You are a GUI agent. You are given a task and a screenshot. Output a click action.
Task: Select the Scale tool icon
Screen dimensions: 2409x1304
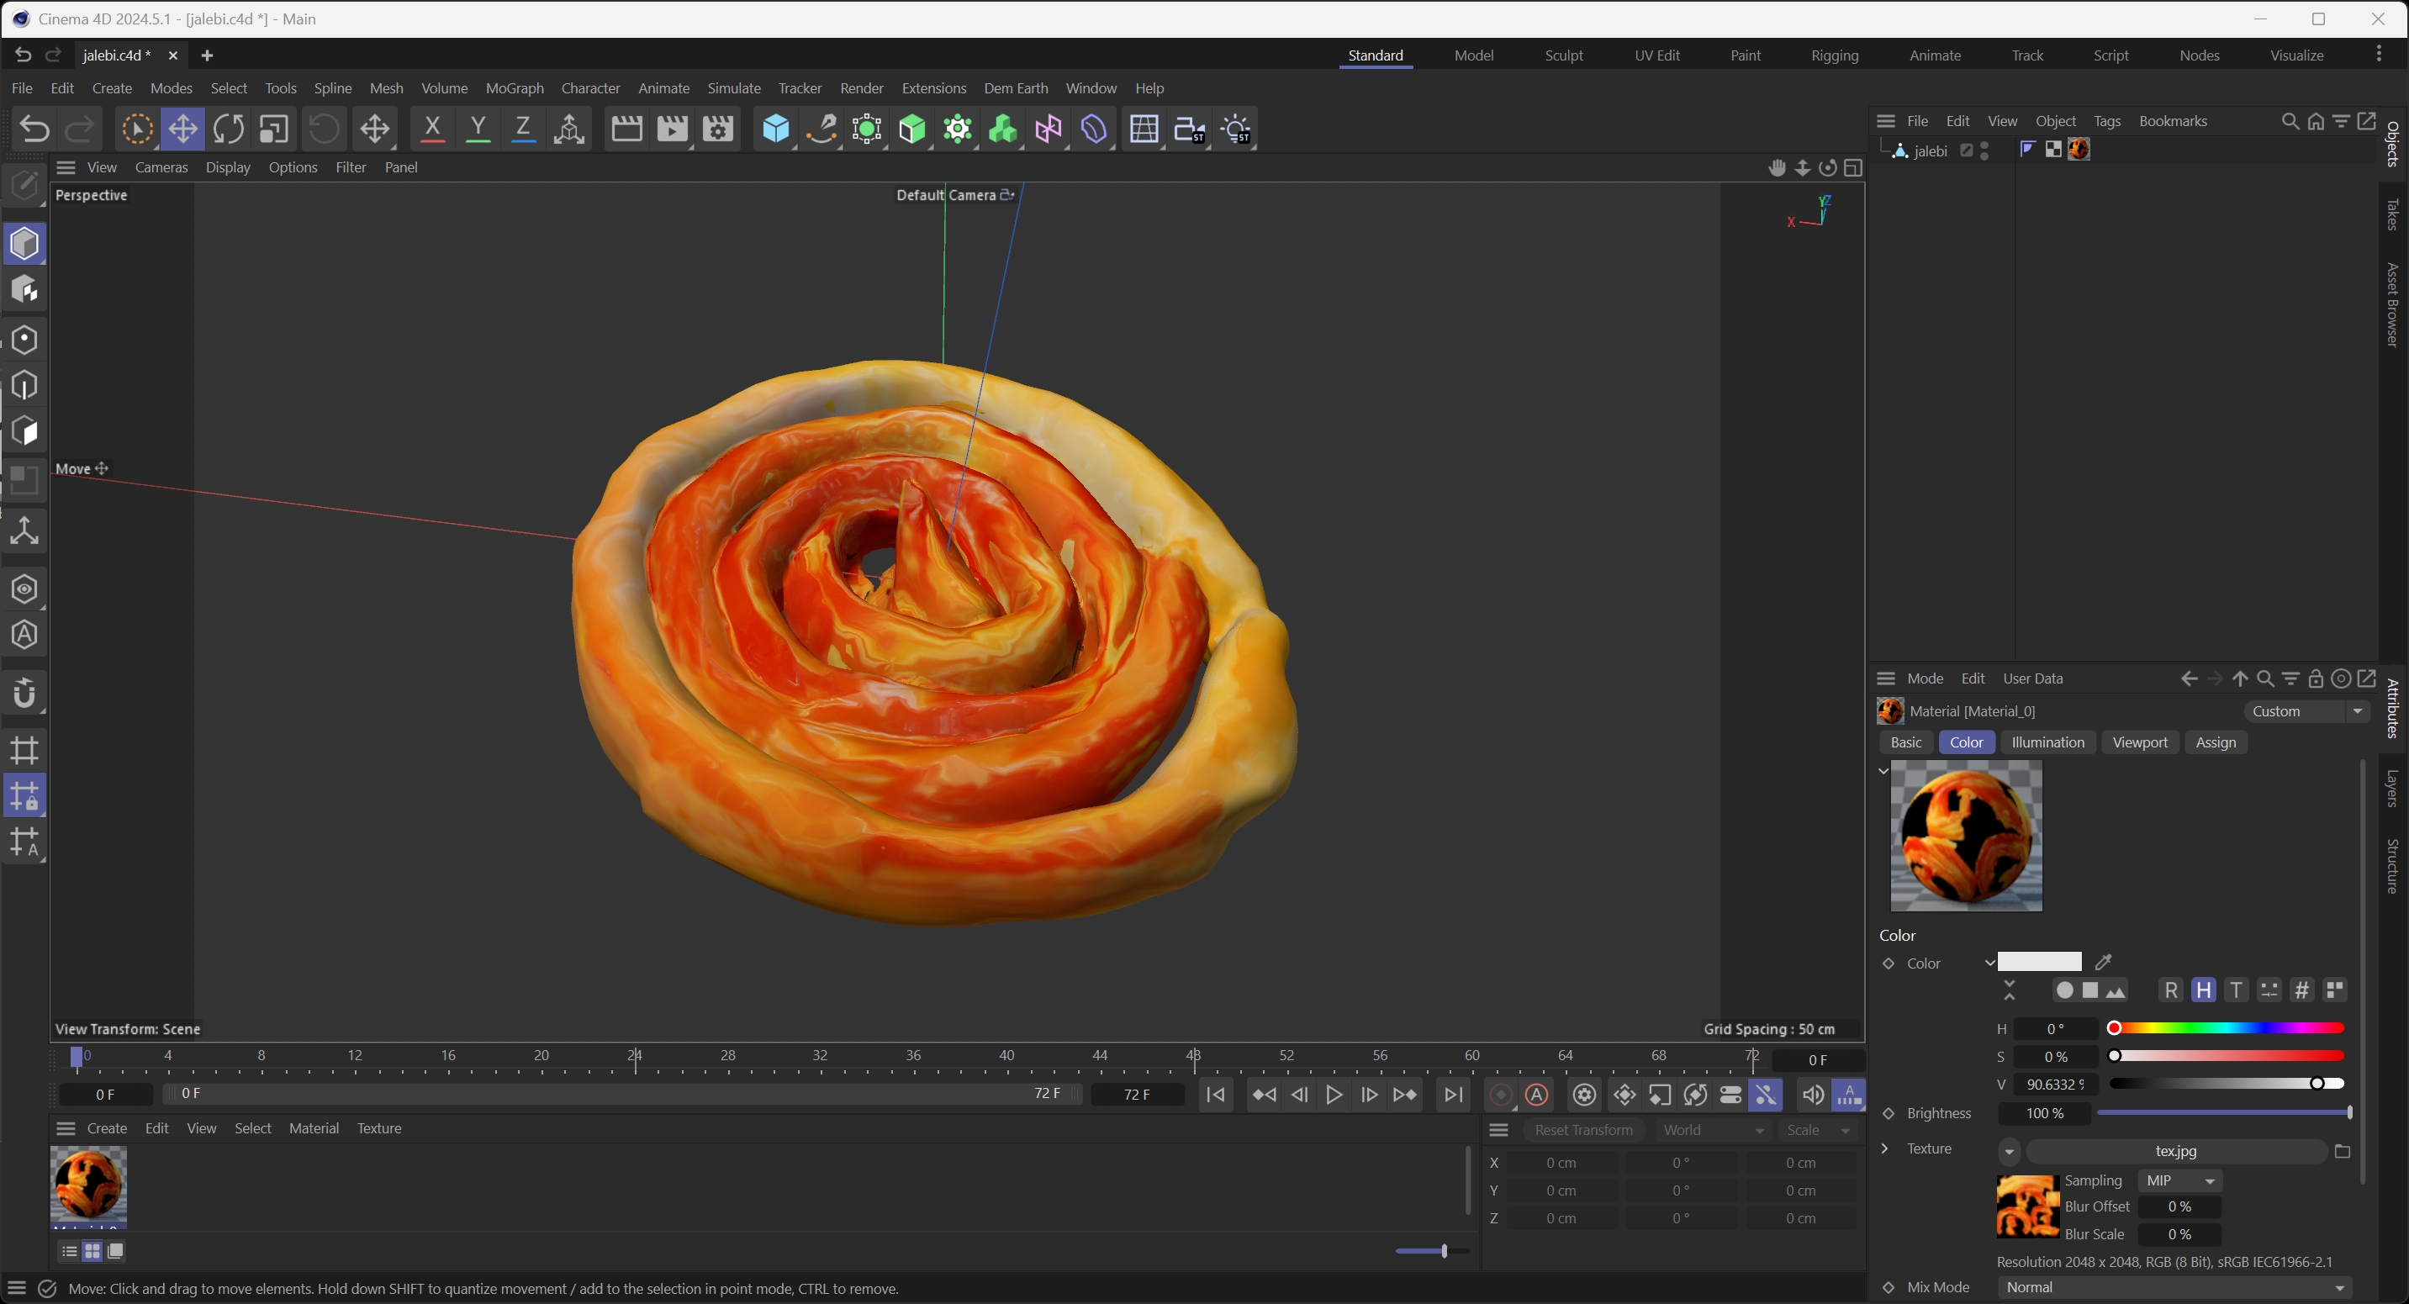[x=274, y=129]
